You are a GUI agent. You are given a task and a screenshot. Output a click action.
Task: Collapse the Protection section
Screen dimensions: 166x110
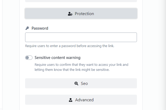81,14
